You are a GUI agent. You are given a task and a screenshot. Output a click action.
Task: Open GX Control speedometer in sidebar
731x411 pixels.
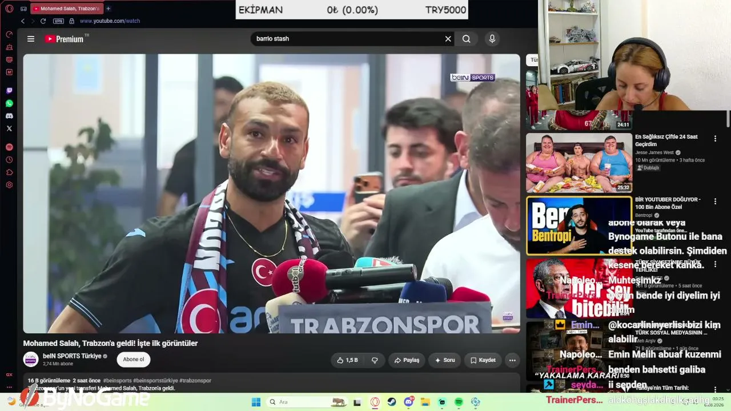coord(9,34)
